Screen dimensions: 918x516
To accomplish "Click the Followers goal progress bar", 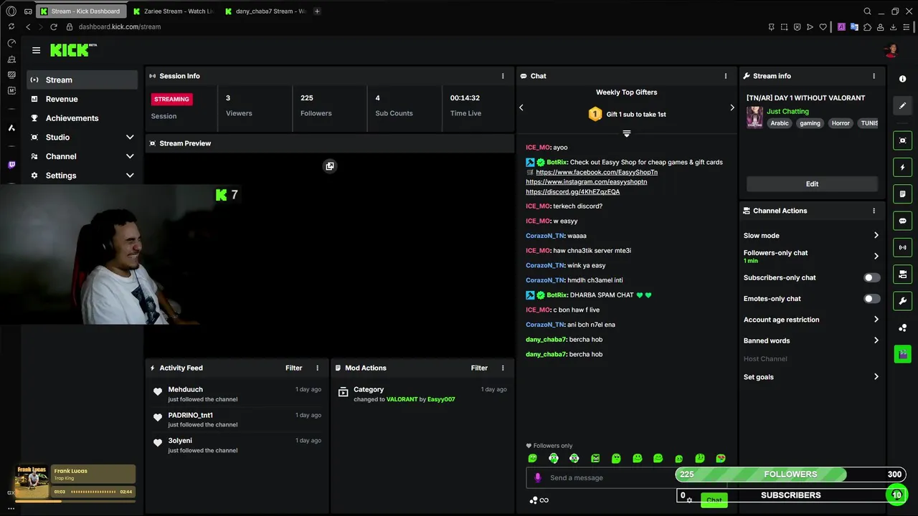I will pos(791,474).
